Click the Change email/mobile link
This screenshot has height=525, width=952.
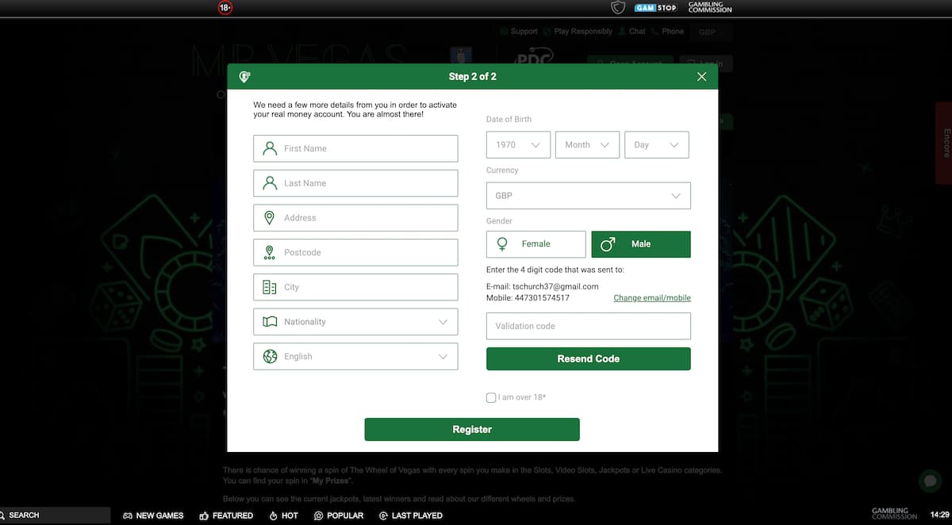point(652,298)
